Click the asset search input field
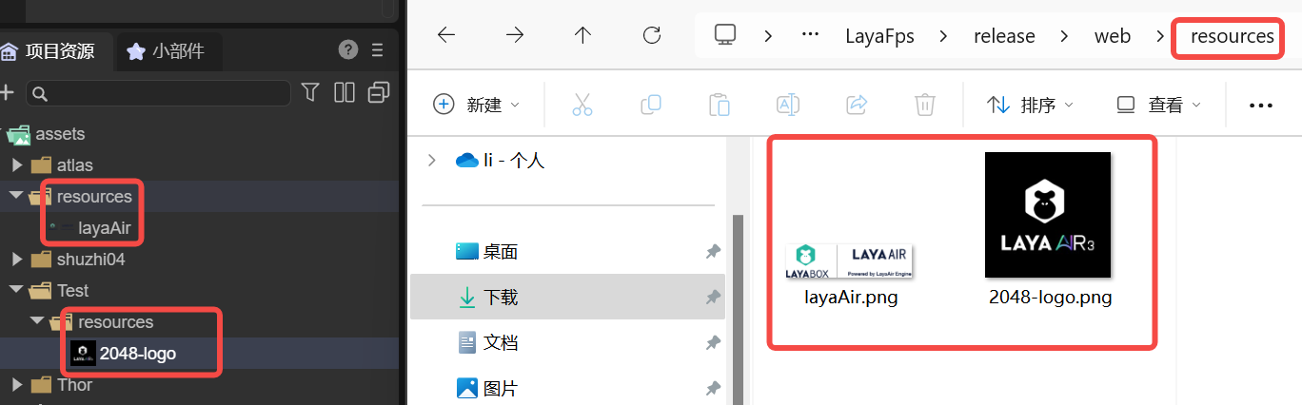The height and width of the screenshot is (405, 1302). pos(162,93)
